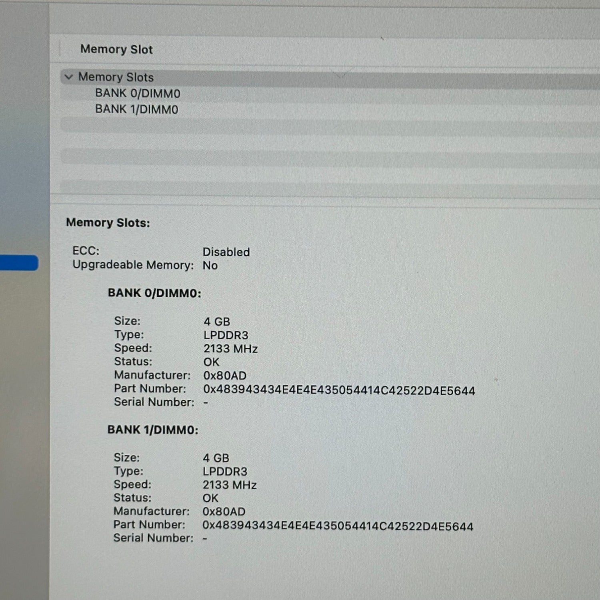Click the OK status under BANK 1
Image resolution: width=600 pixels, height=600 pixels.
pos(210,498)
